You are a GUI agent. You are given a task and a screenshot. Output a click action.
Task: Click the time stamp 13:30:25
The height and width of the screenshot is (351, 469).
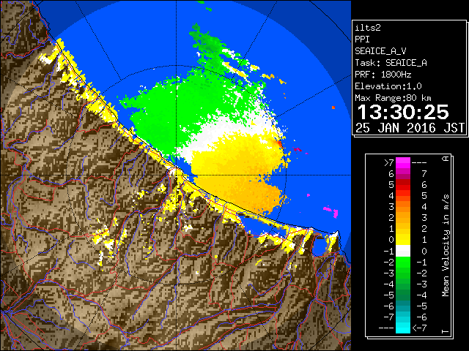(x=403, y=112)
